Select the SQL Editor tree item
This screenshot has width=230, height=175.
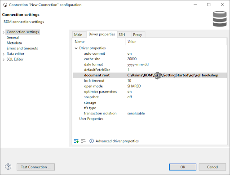pos(15,59)
